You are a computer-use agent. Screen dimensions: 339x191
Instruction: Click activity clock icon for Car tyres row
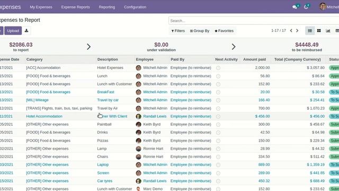coord(218,181)
